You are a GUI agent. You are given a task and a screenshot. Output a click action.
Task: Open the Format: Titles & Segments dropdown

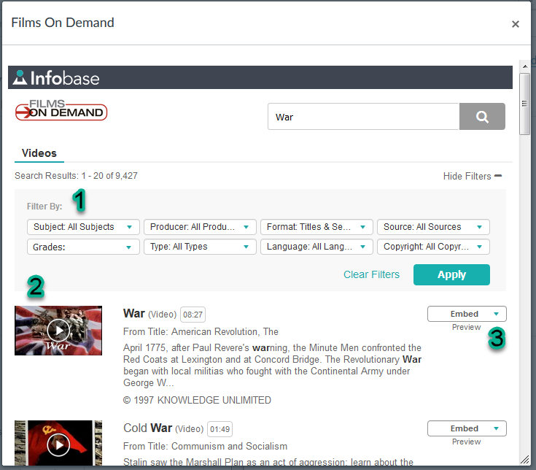coord(316,227)
